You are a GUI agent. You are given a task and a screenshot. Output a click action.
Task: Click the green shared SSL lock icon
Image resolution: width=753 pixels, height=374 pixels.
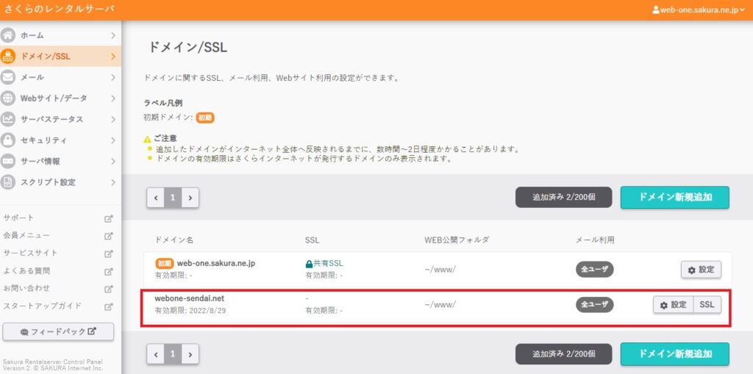click(x=309, y=264)
